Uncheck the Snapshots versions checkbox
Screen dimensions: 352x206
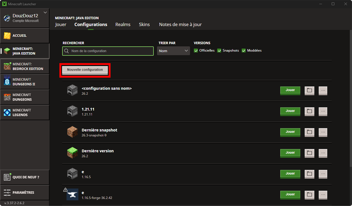tap(219, 50)
